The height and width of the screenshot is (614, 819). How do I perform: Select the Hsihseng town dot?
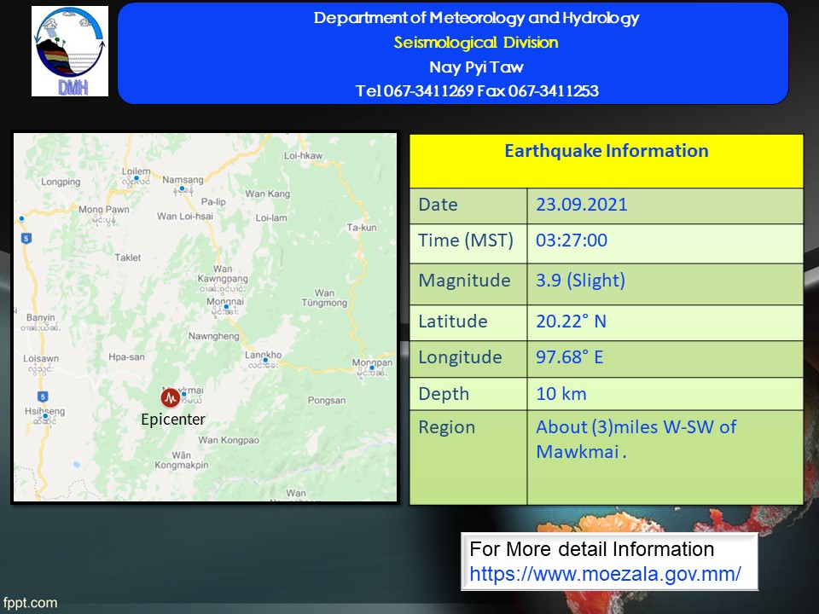pos(45,416)
